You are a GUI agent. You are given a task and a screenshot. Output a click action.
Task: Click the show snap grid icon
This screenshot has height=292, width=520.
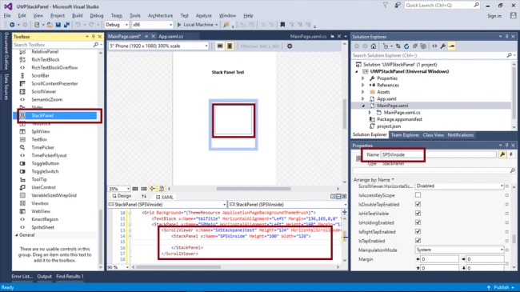point(135,189)
